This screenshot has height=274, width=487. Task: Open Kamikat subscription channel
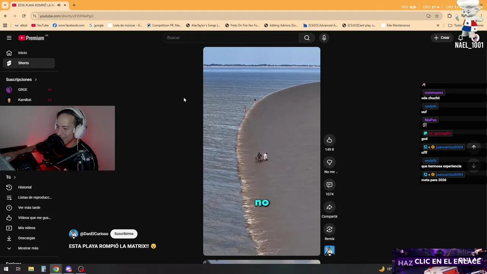tap(29, 100)
